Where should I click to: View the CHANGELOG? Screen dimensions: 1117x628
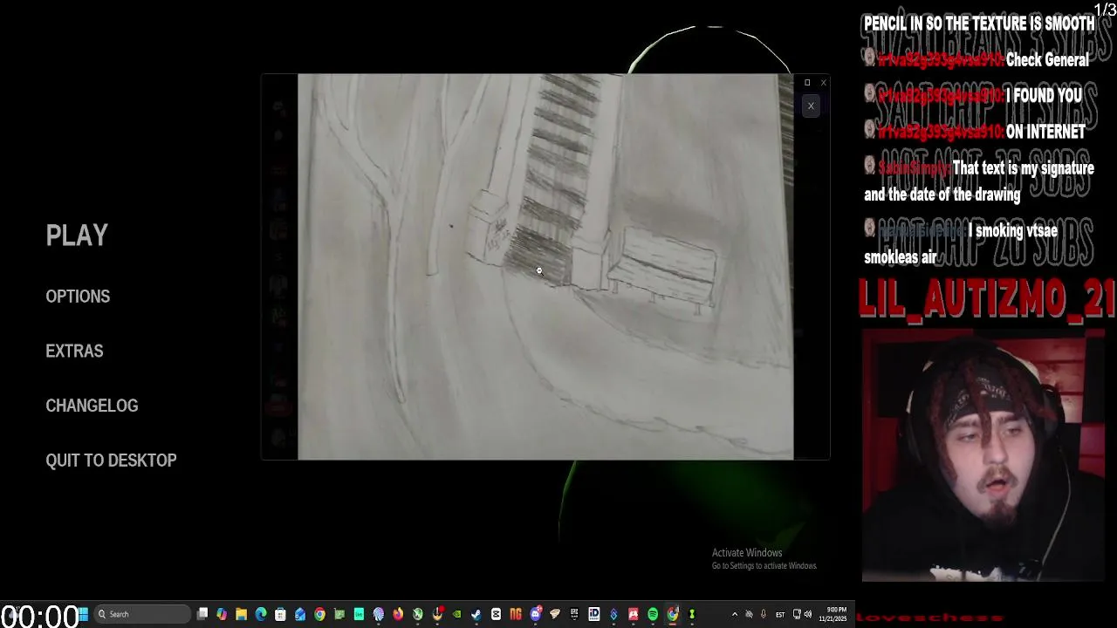(92, 406)
